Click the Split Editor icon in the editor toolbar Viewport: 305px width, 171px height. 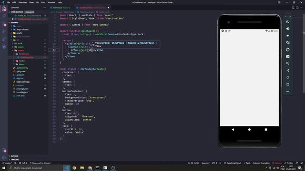pos(297,8)
